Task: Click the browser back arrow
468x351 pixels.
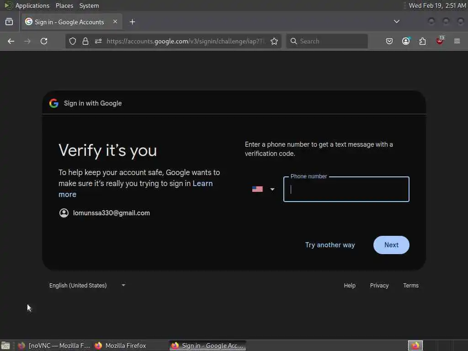Action: tap(11, 41)
